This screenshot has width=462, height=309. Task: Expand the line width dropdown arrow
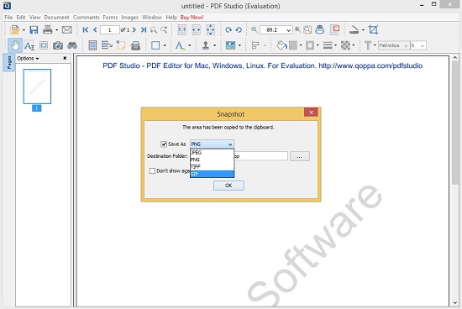[335, 45]
